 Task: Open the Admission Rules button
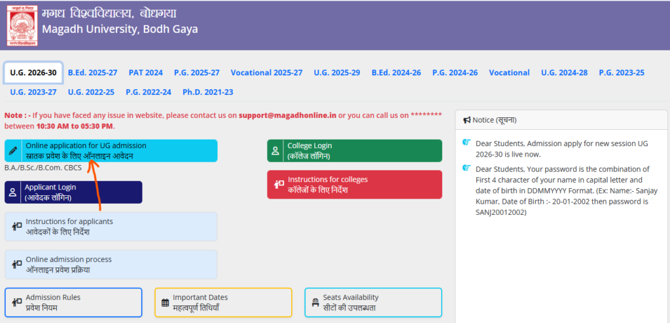pyautogui.click(x=73, y=303)
